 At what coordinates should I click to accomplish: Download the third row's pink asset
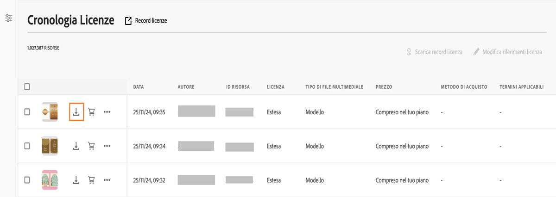click(x=76, y=180)
